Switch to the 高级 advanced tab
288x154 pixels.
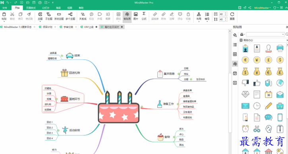click(58, 8)
